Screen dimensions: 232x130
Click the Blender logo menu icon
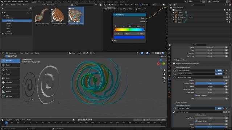click(x=2, y=1)
